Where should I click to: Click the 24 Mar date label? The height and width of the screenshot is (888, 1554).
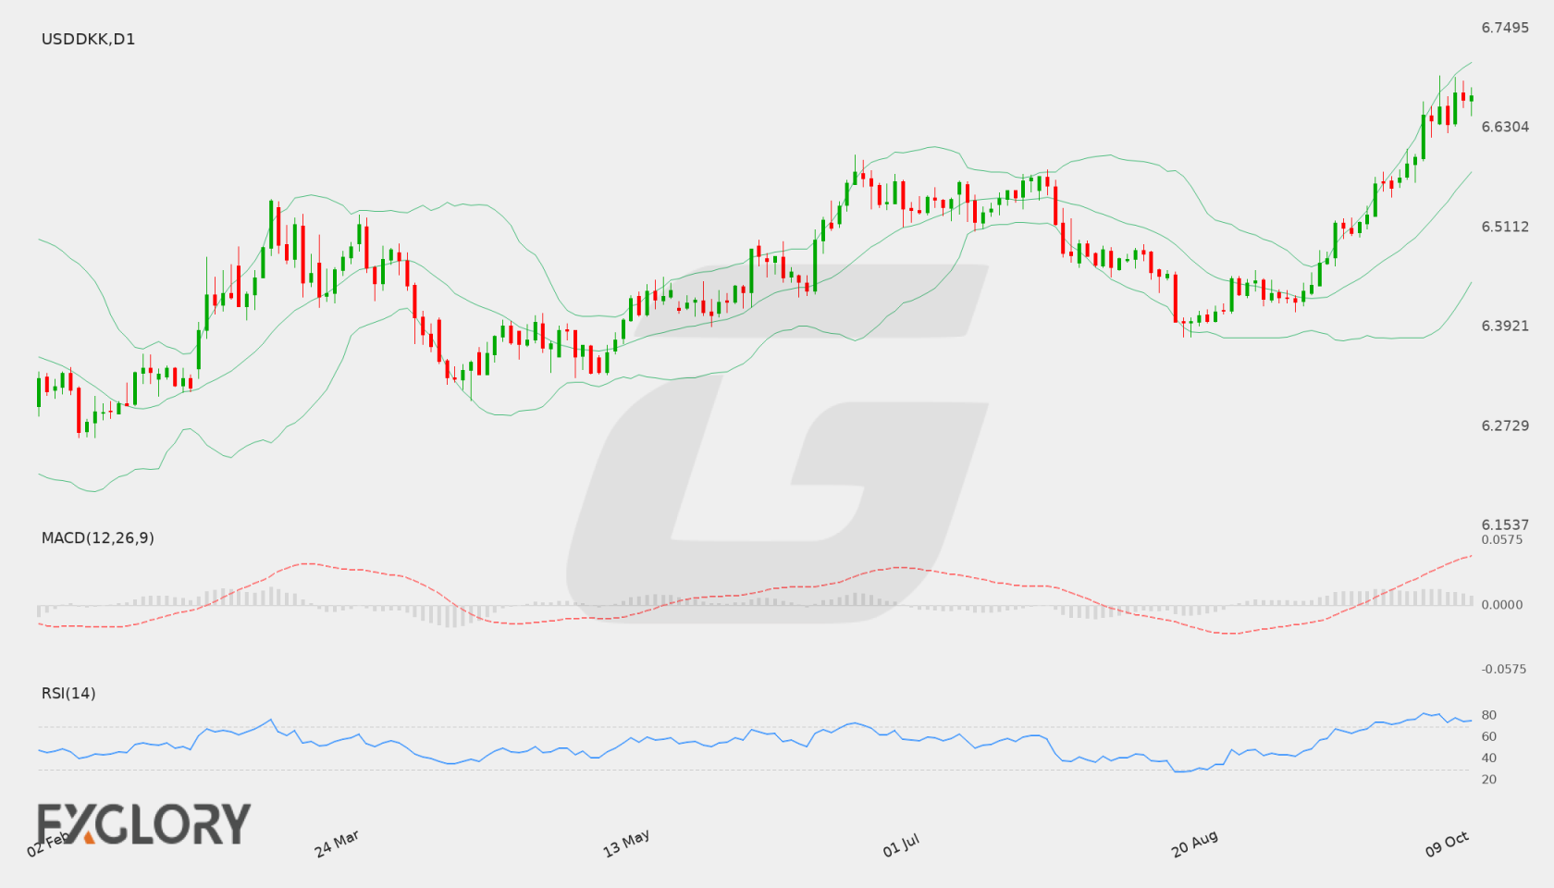pos(337,844)
